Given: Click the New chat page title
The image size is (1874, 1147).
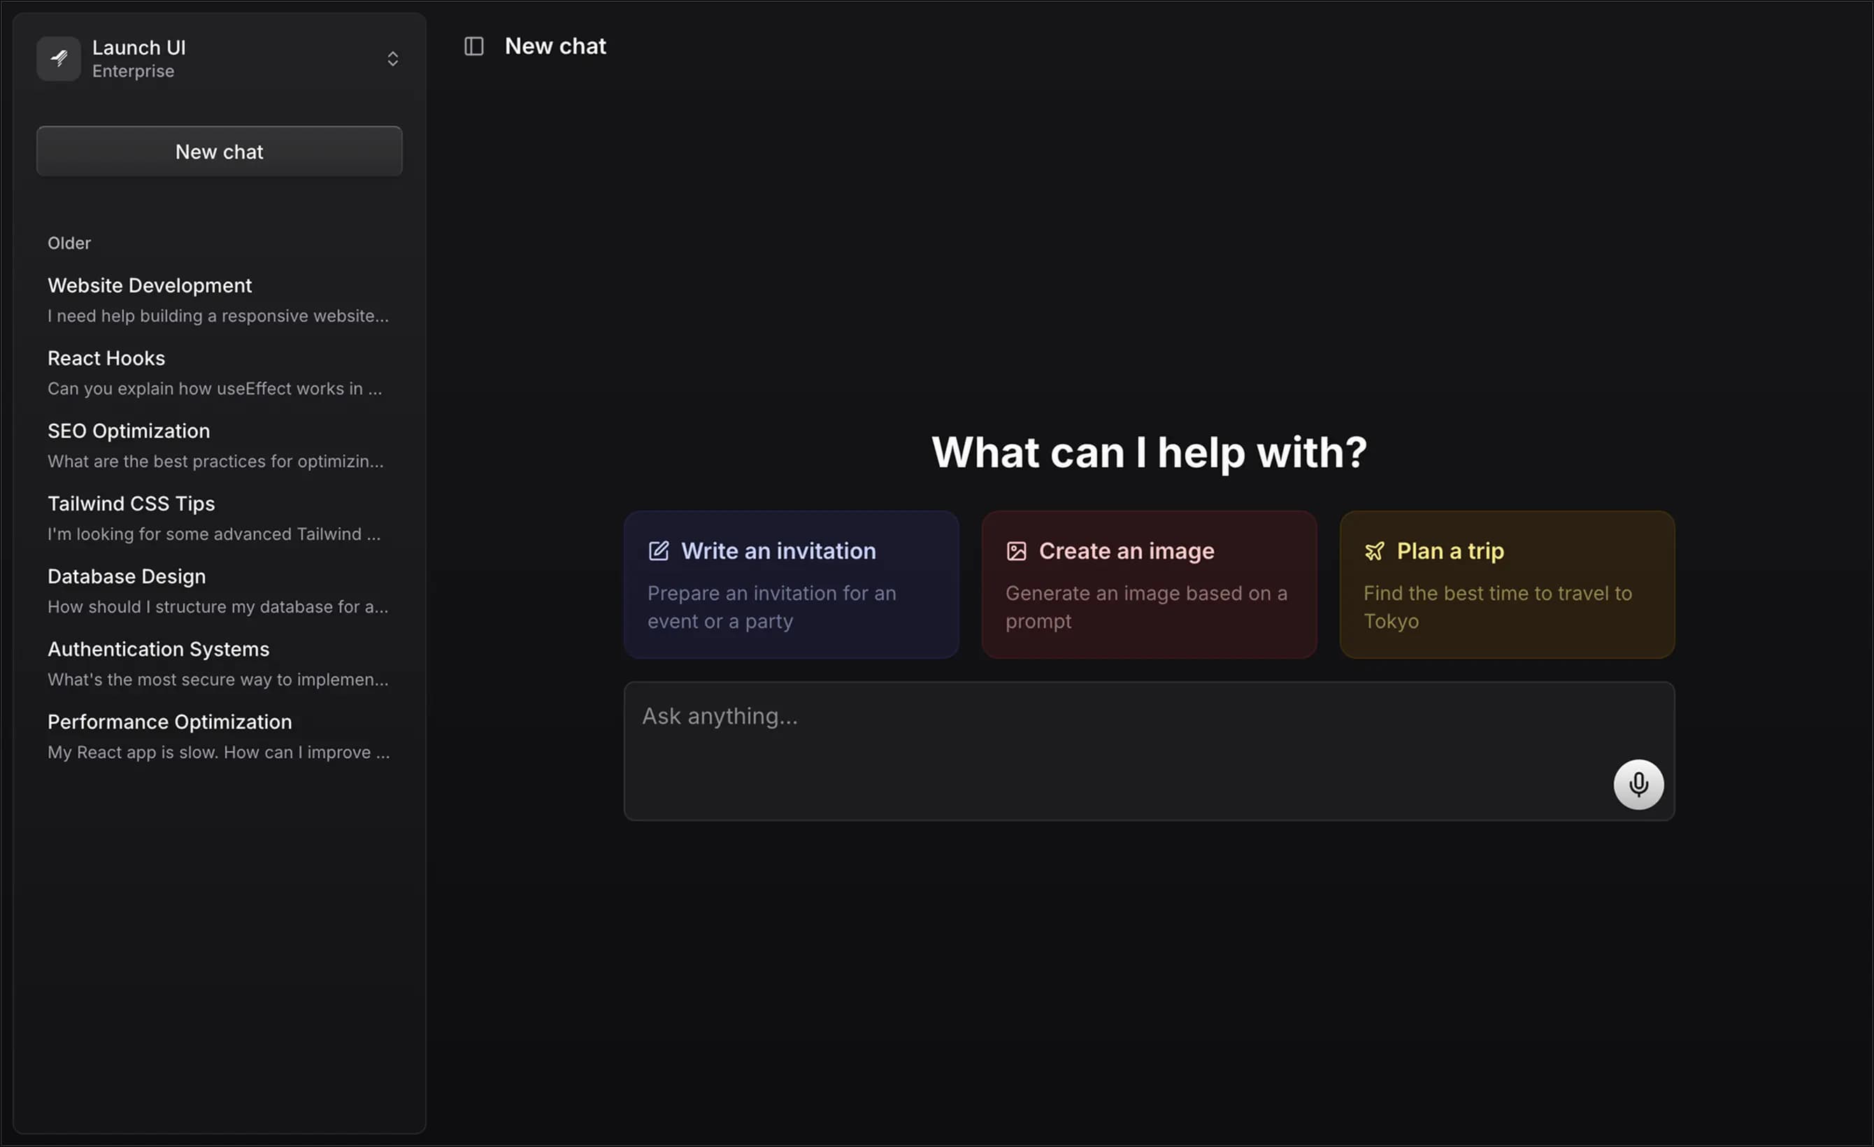Looking at the screenshot, I should (555, 46).
